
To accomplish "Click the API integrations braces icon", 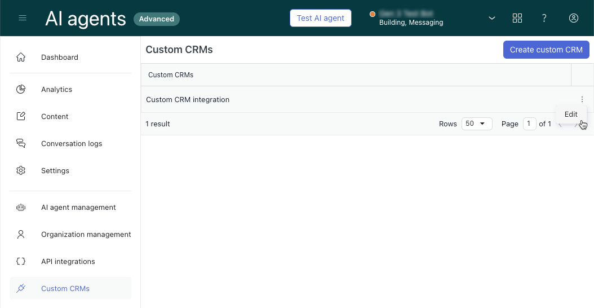I will coord(21,261).
